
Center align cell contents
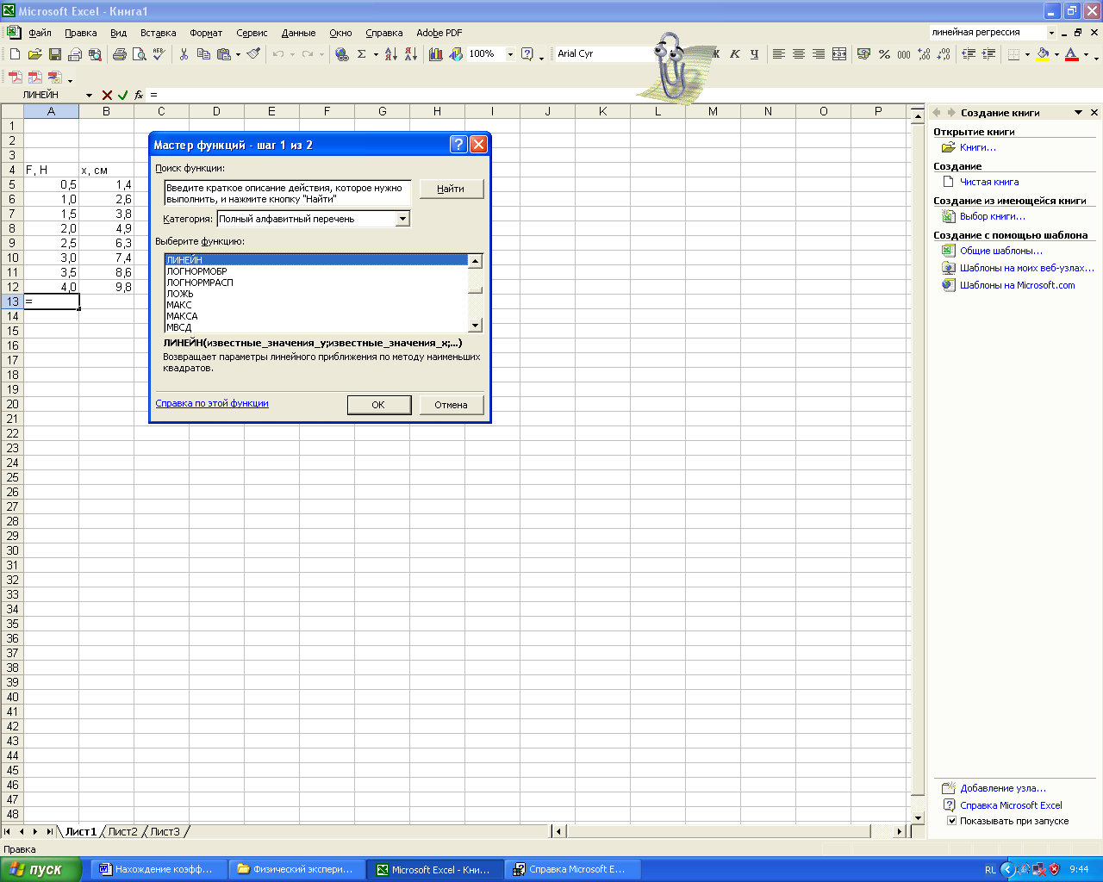coord(799,54)
